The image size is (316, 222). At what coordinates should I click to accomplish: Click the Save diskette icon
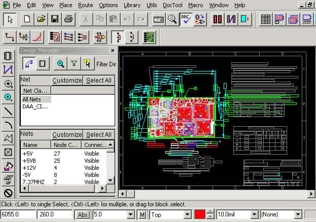(x=55, y=19)
